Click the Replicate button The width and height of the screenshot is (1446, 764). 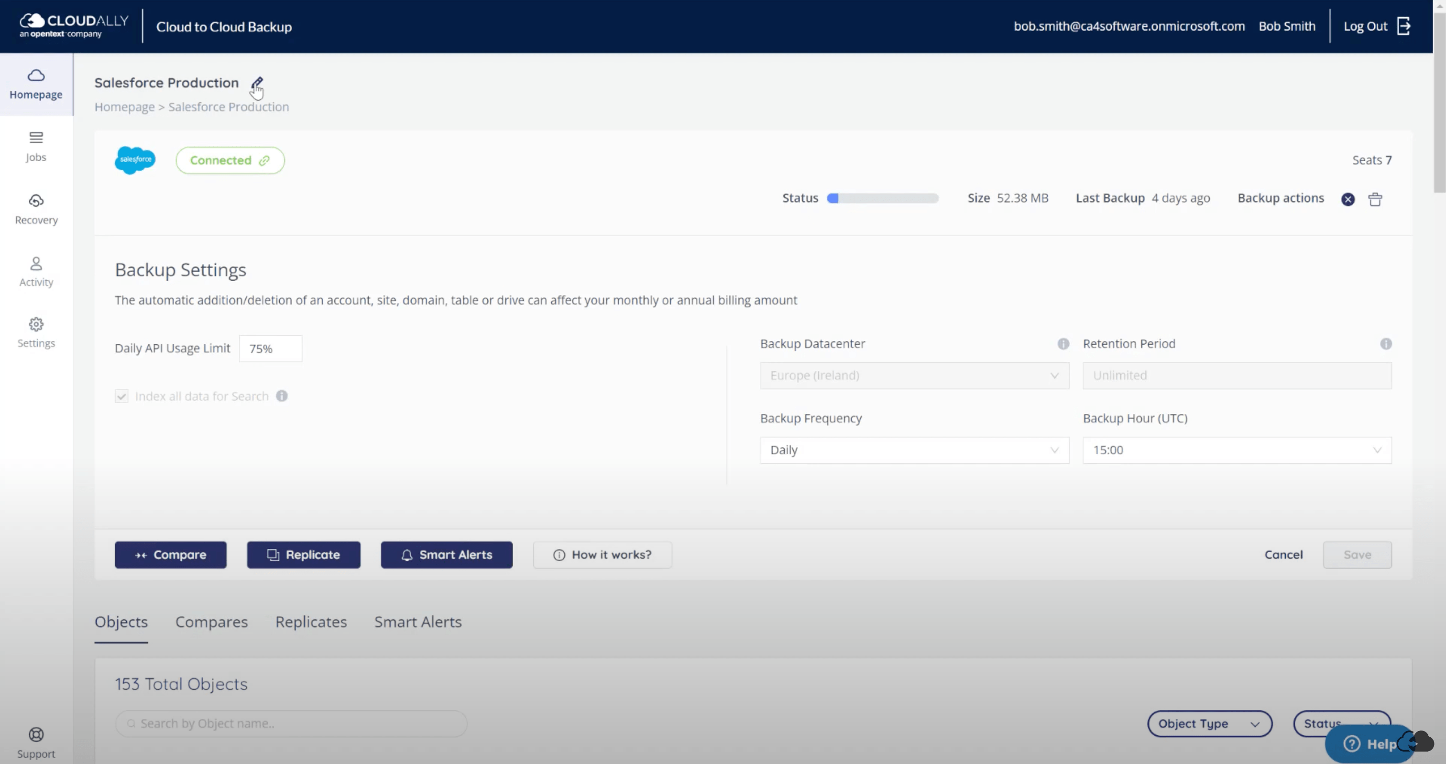click(x=303, y=555)
